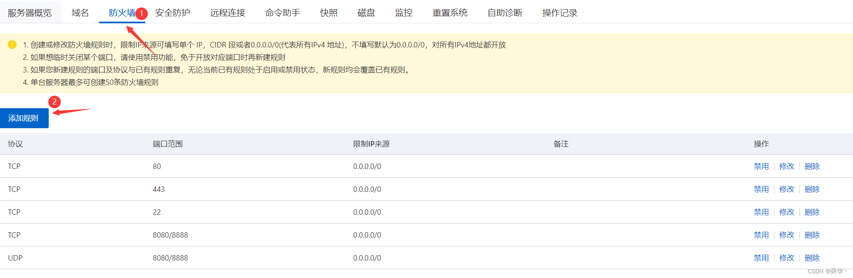Click the note about CIDR source IP limits

264,45
